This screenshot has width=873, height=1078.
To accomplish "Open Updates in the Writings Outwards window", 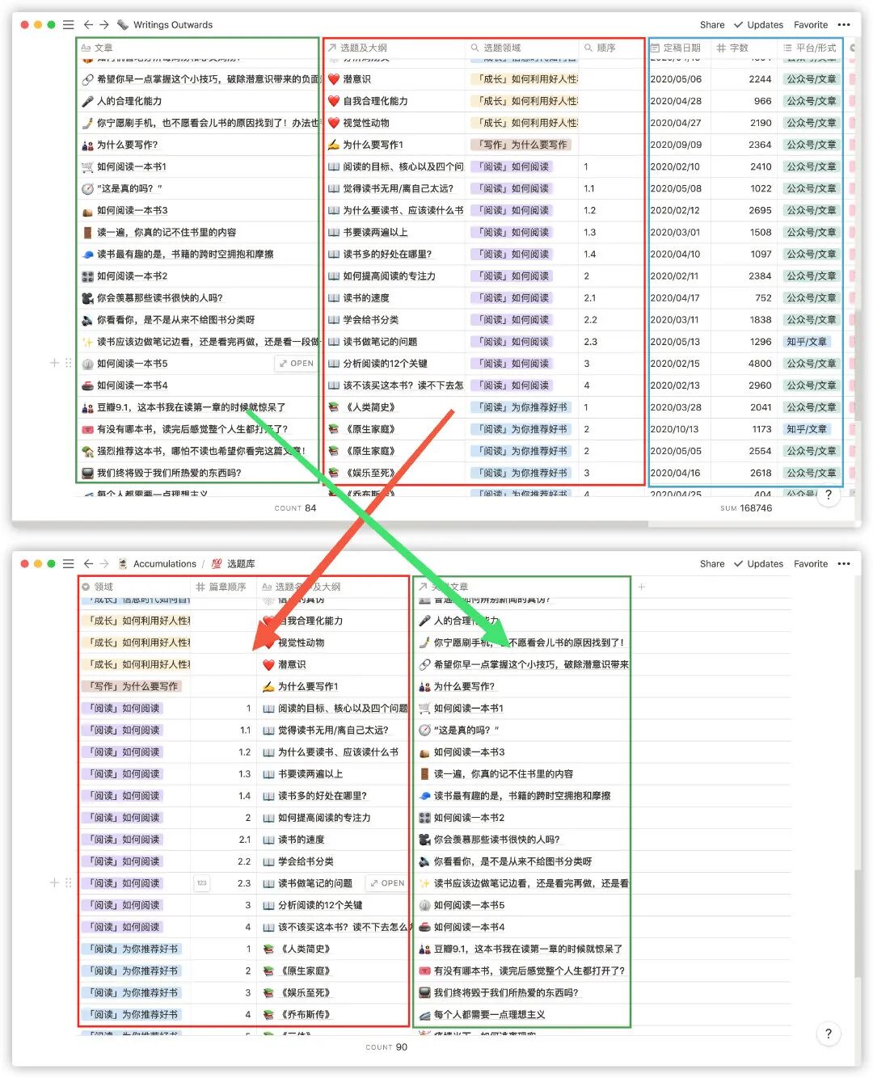I will (x=758, y=25).
